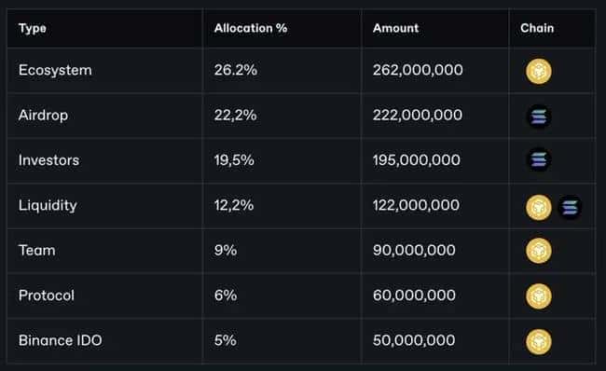Click the 262,000,000 Ecosystem amount
Screen dimensions: 606x371
pos(418,70)
